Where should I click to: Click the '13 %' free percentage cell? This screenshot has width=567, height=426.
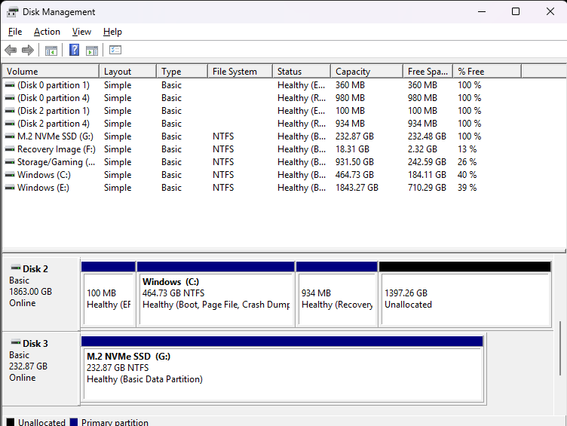click(x=467, y=149)
